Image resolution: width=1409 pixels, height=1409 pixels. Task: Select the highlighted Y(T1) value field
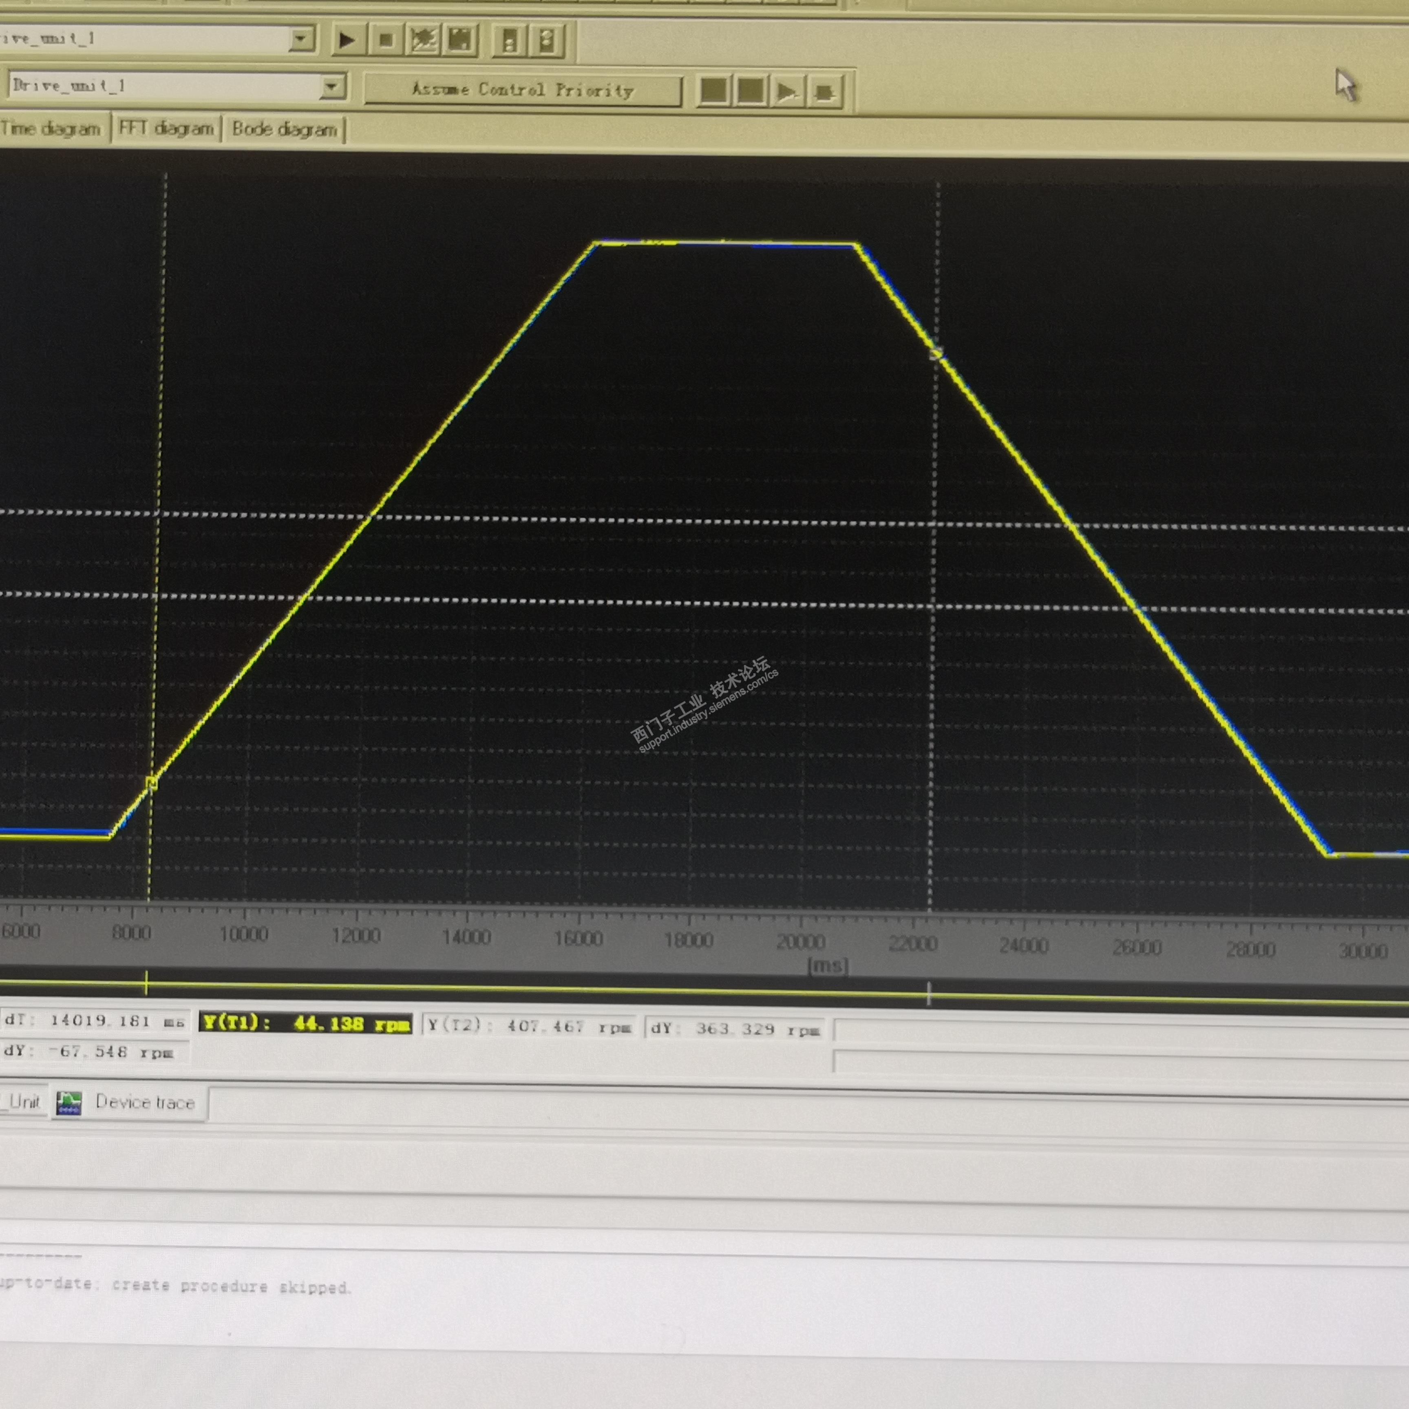[306, 1023]
